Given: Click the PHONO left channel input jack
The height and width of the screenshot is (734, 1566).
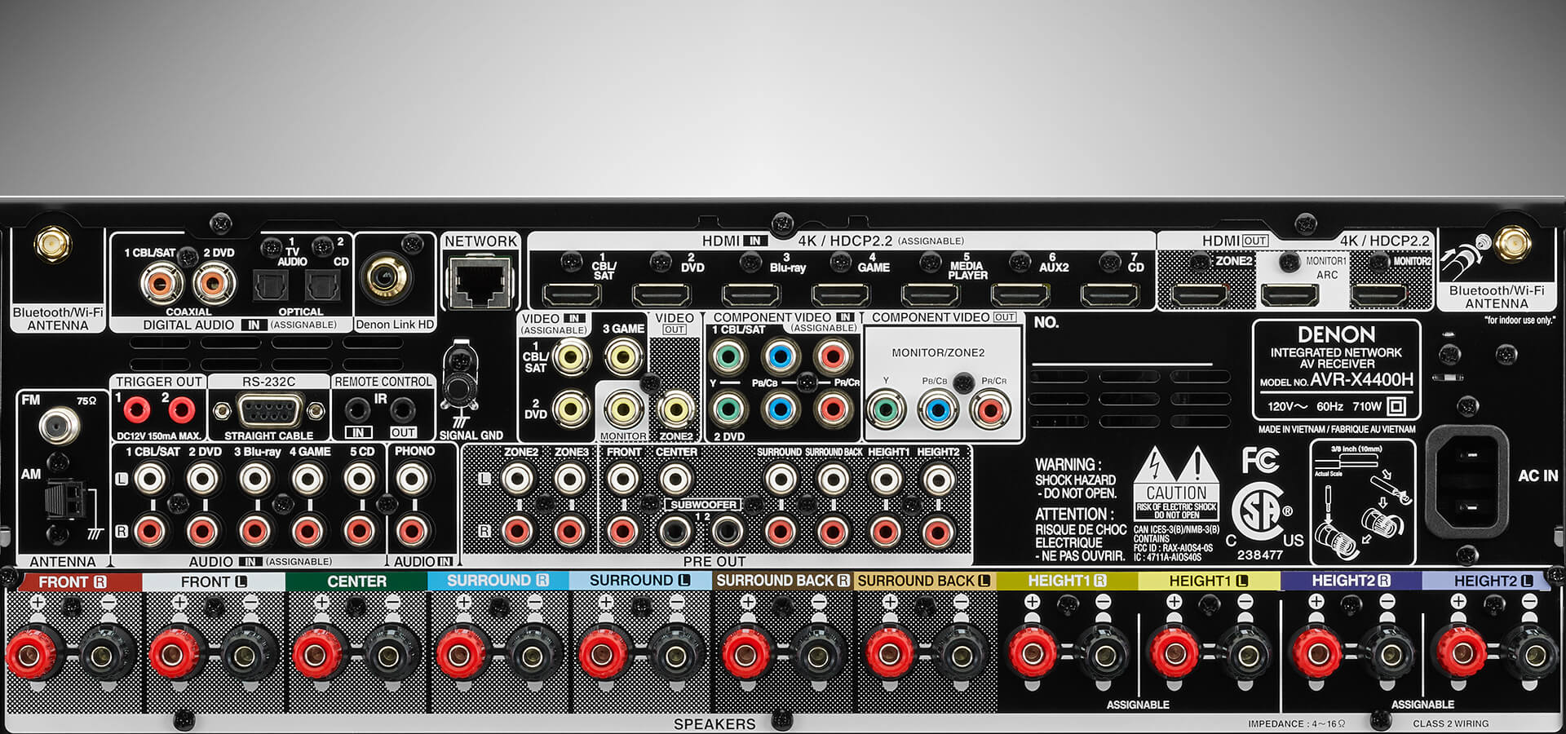Looking at the screenshot, I should [x=412, y=479].
